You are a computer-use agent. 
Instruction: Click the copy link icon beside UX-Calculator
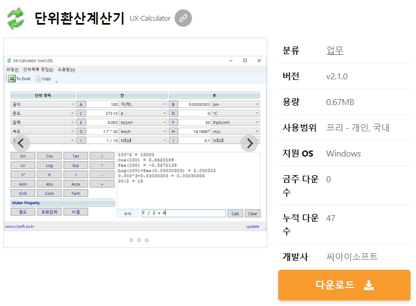(183, 18)
